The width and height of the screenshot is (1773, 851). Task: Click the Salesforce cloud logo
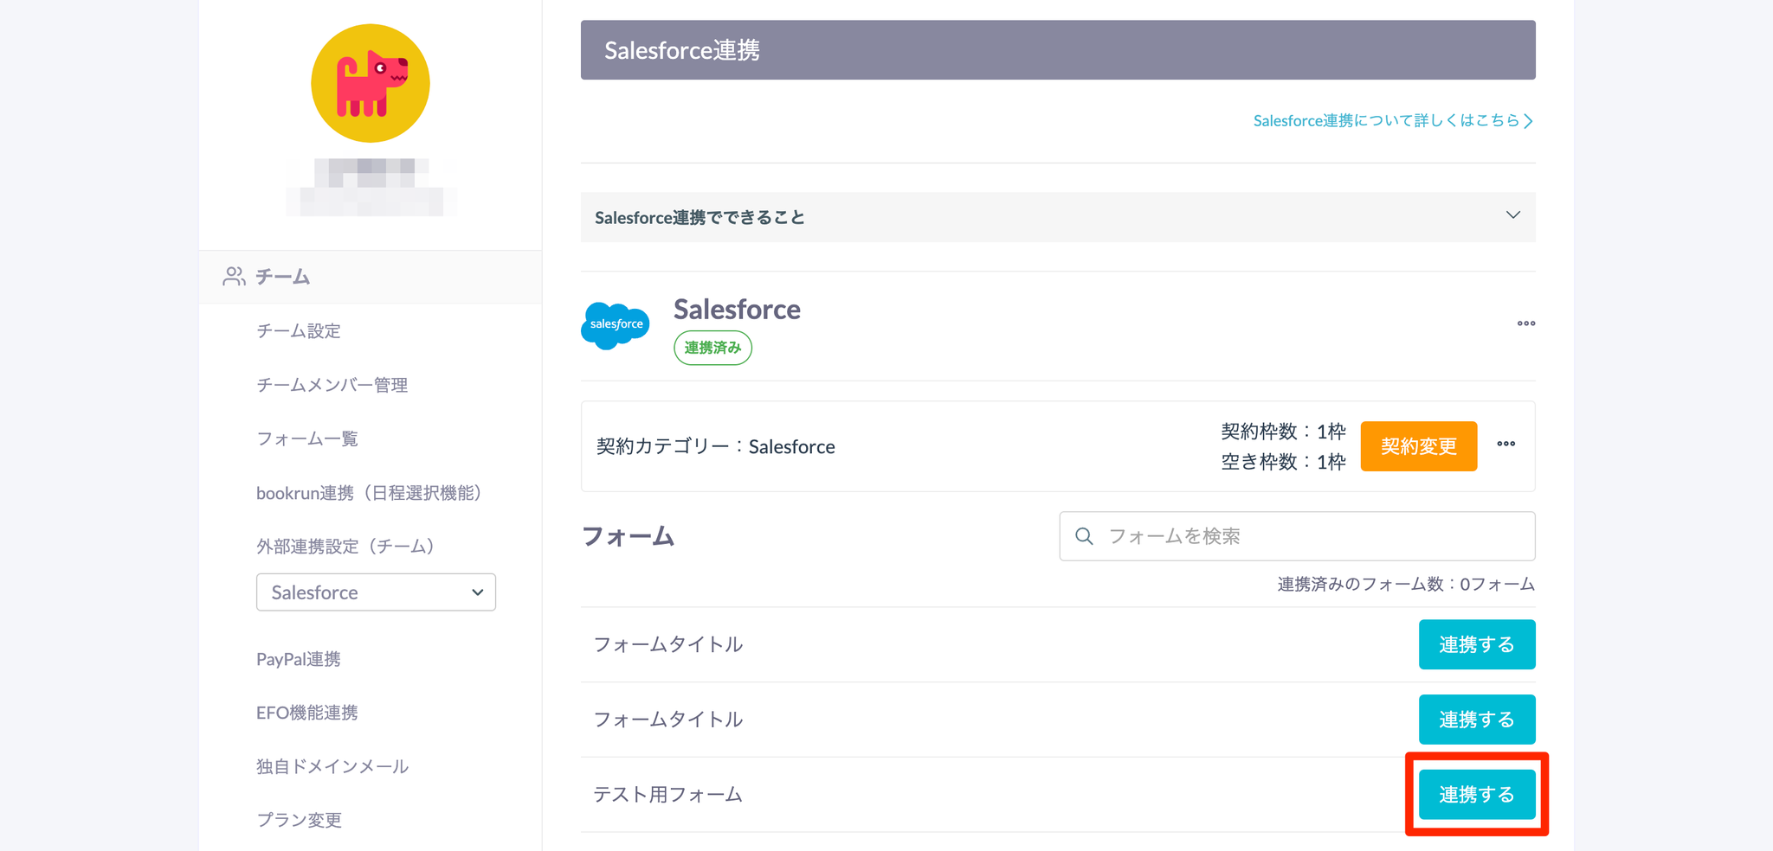coord(616,325)
